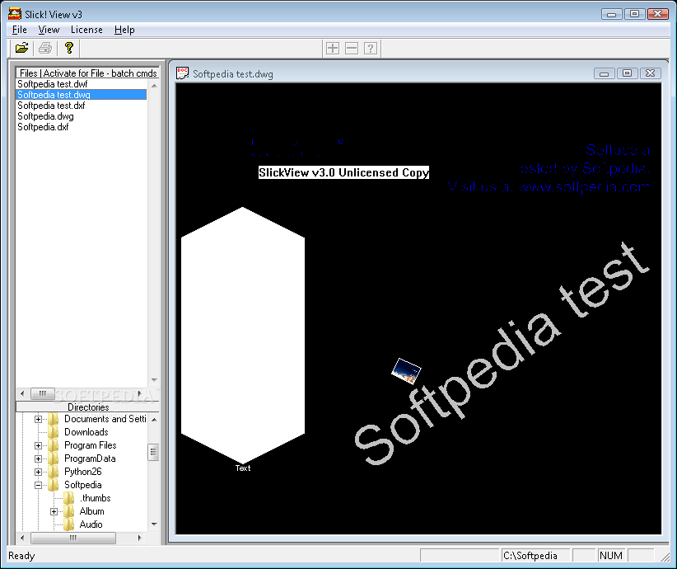Image resolution: width=677 pixels, height=569 pixels.
Task: Select the Album directory
Action: pos(91,511)
